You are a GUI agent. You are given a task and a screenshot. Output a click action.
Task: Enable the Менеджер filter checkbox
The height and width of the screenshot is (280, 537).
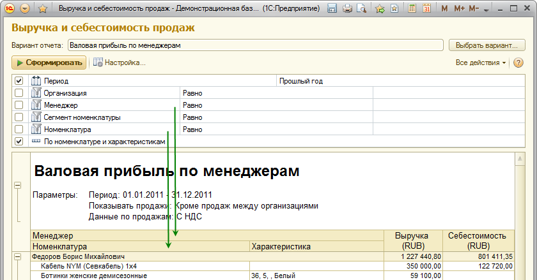tap(19, 105)
